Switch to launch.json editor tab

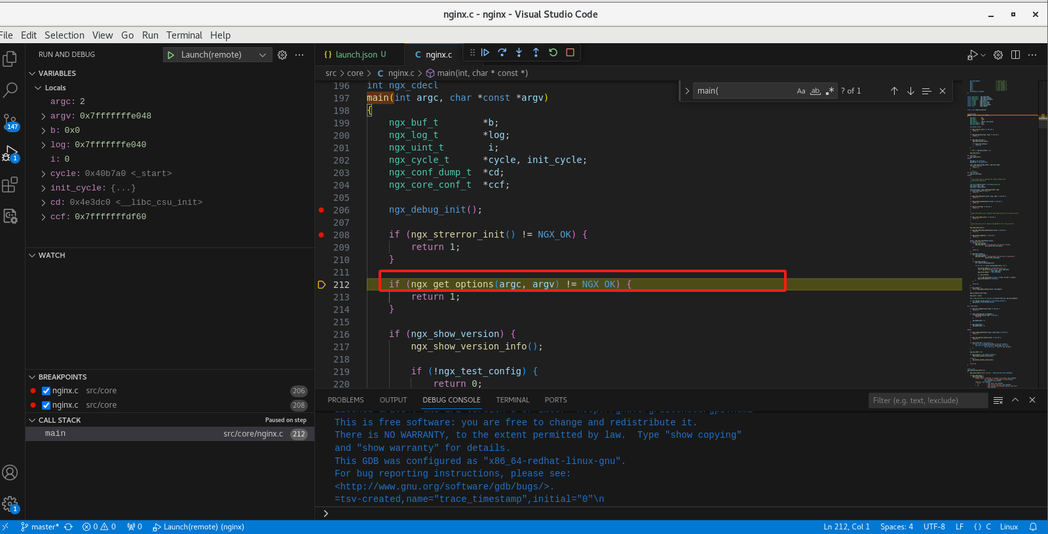coord(356,55)
